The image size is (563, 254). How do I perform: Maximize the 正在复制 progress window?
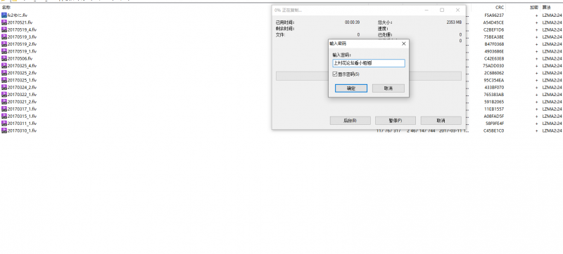point(442,10)
